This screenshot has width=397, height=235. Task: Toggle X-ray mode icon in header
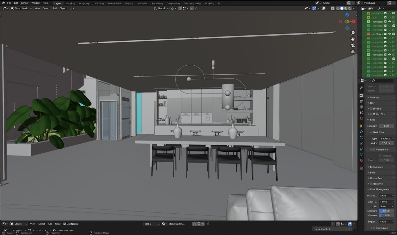[x=333, y=8]
